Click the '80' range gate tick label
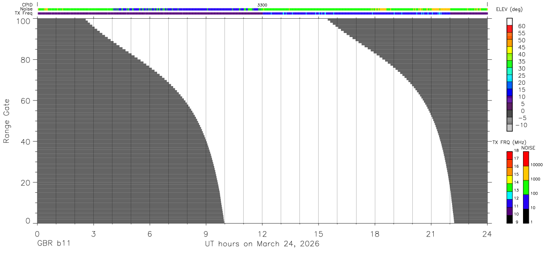This screenshot has width=548, height=253. pos(25,60)
